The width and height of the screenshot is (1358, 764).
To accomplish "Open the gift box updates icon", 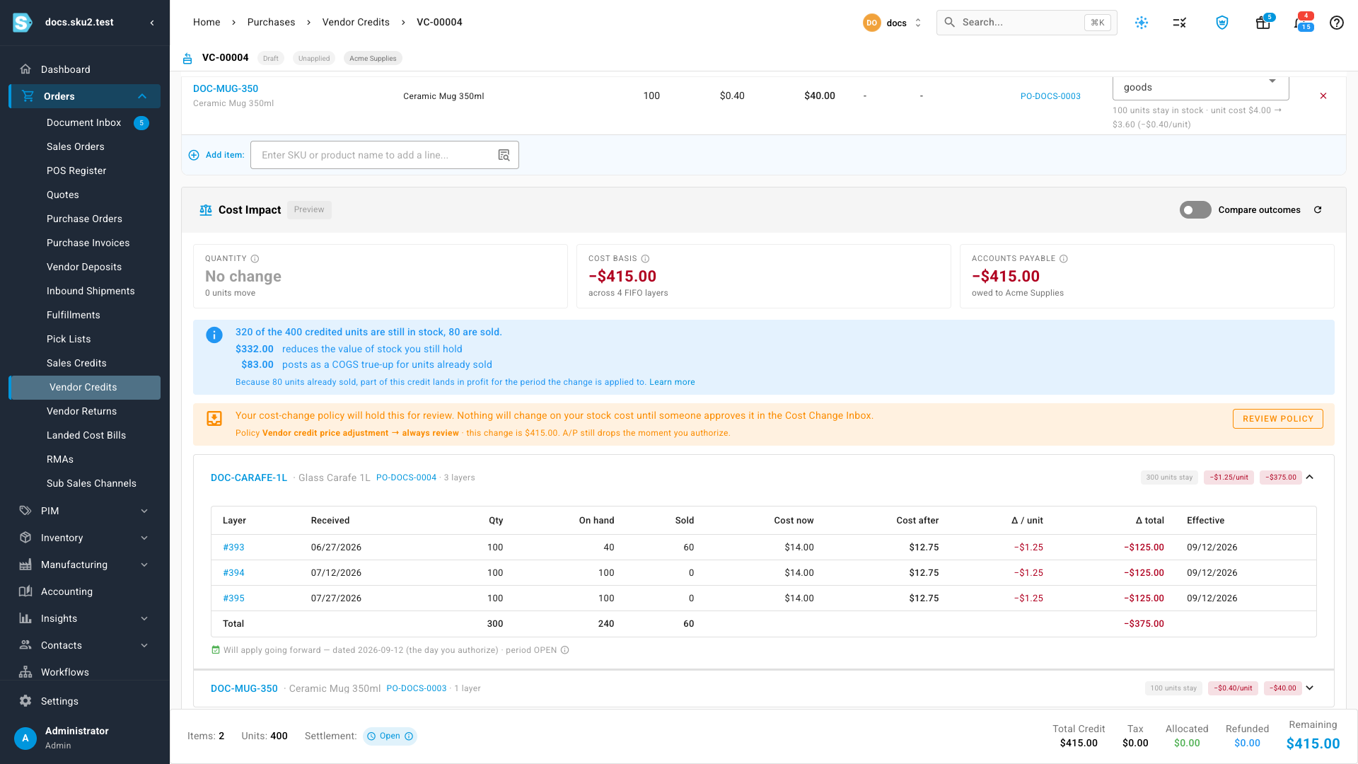I will click(x=1263, y=23).
